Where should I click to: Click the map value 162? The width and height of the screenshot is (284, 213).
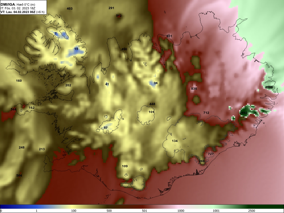(x=32, y=108)
